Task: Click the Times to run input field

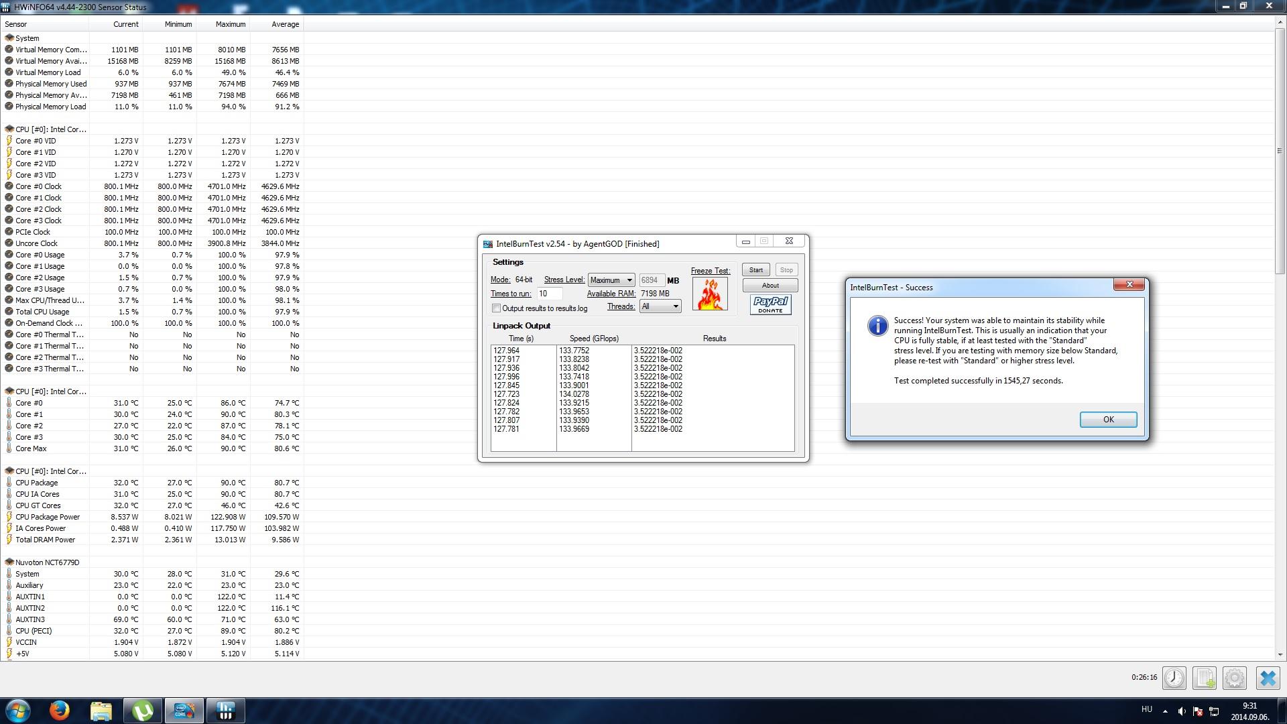Action: pos(549,294)
